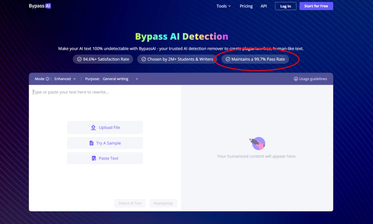Open Usage guidelines link
Image resolution: width=373 pixels, height=224 pixels.
coord(310,79)
